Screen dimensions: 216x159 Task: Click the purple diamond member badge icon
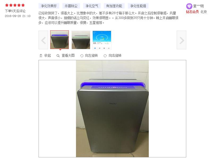pos(189,6)
